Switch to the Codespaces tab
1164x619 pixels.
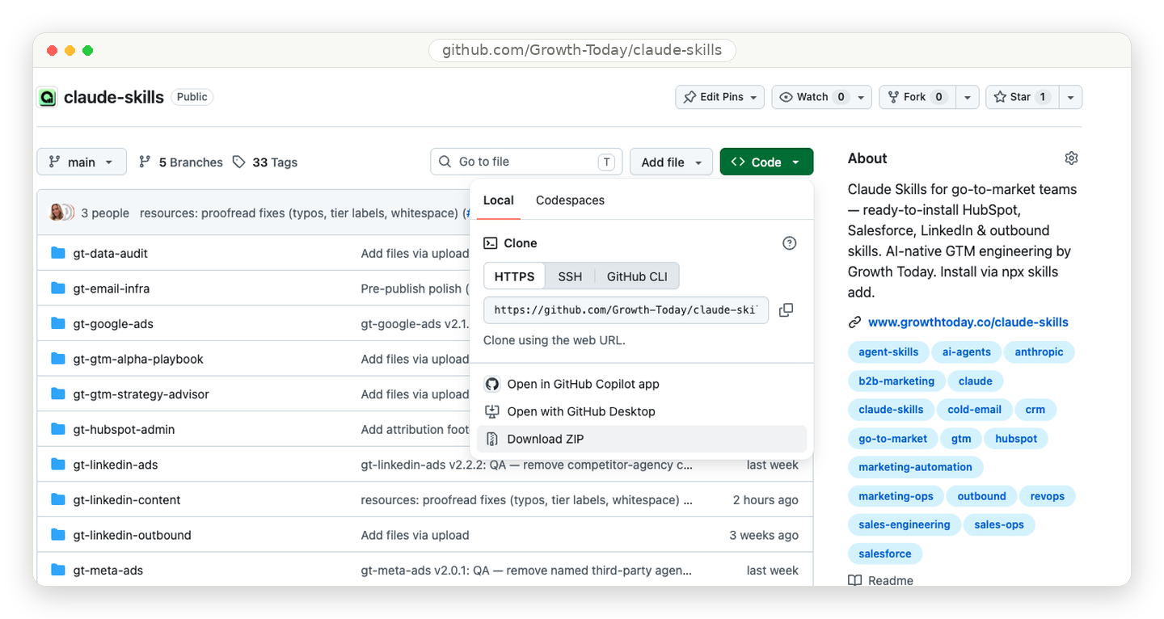(570, 200)
